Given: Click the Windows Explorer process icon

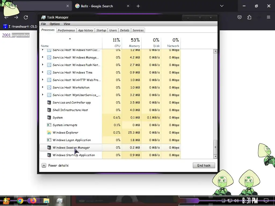Looking at the screenshot, I should pyautogui.click(x=49, y=133).
